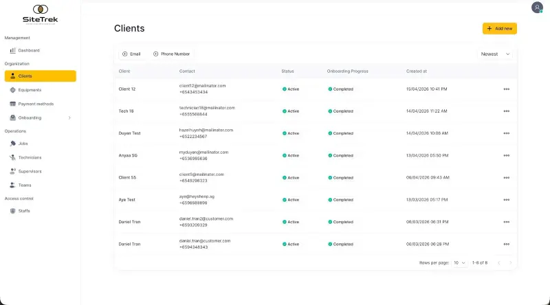
Task: Click the Add new button
Action: coord(500,28)
